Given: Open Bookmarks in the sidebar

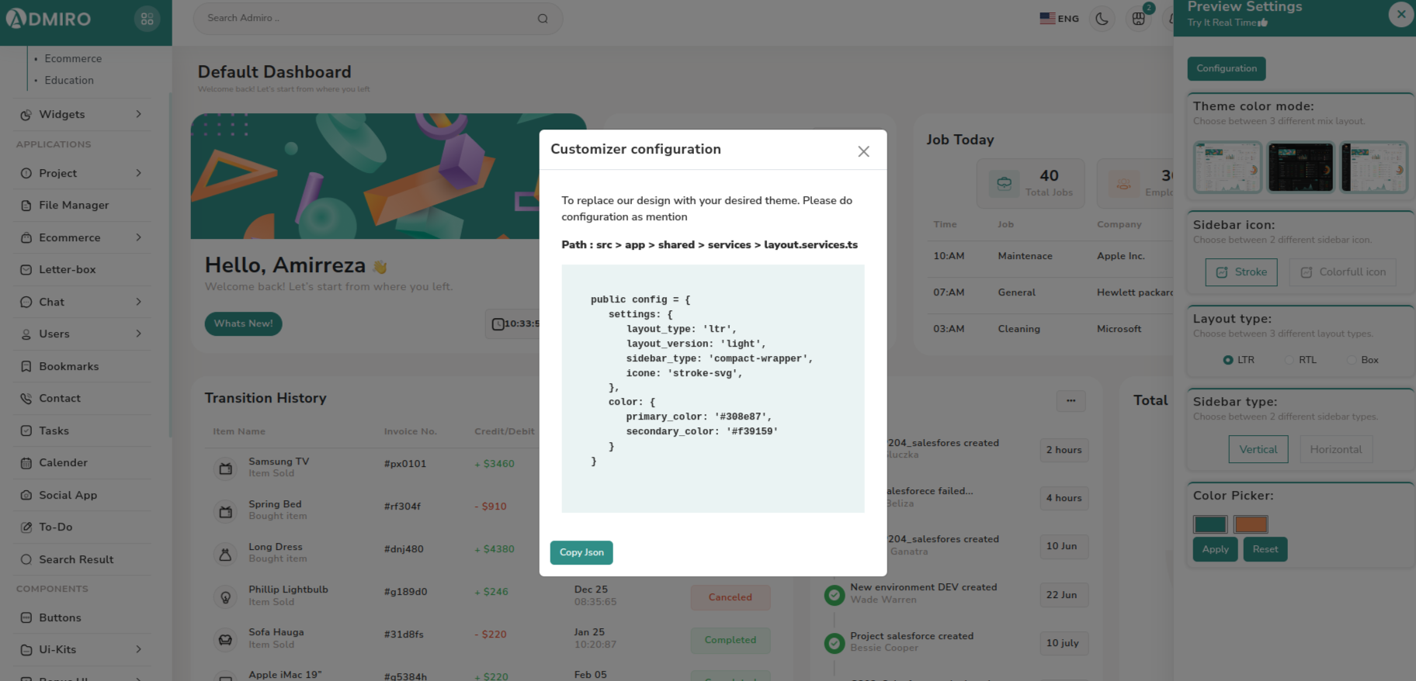Looking at the screenshot, I should [x=68, y=367].
